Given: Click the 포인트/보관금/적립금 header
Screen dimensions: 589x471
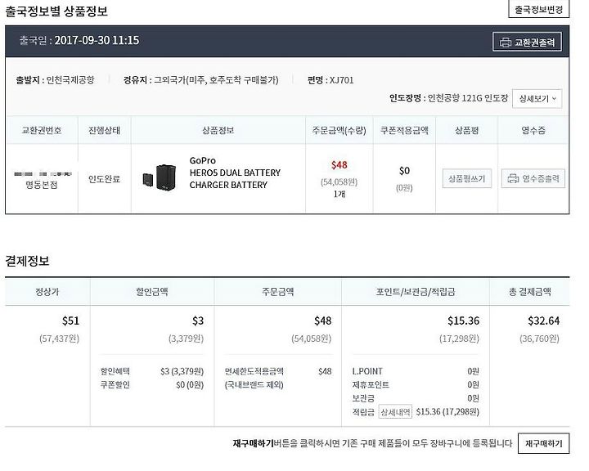Looking at the screenshot, I should coord(416,291).
